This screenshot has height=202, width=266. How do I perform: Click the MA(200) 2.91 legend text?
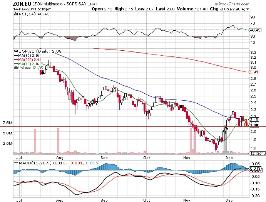30,60
